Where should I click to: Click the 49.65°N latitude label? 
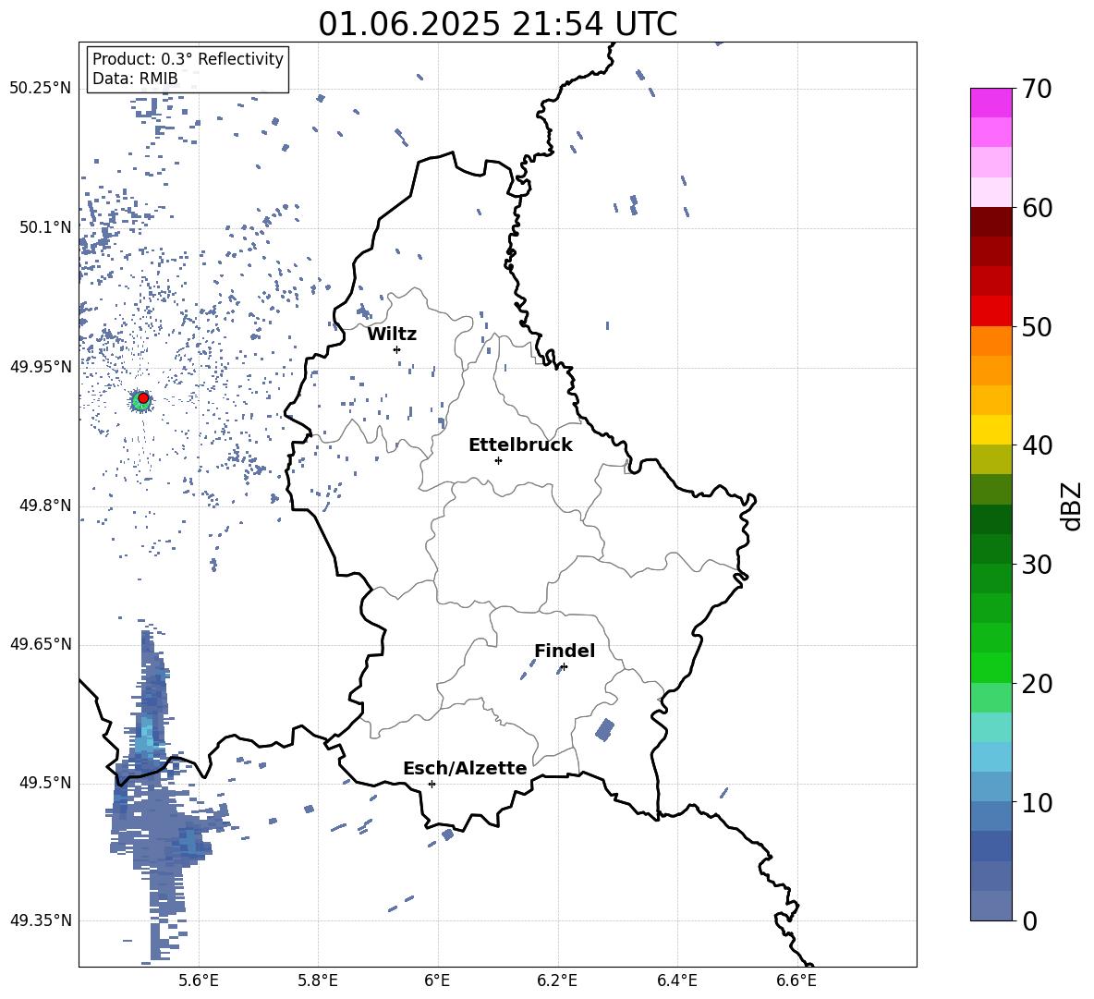41,644
